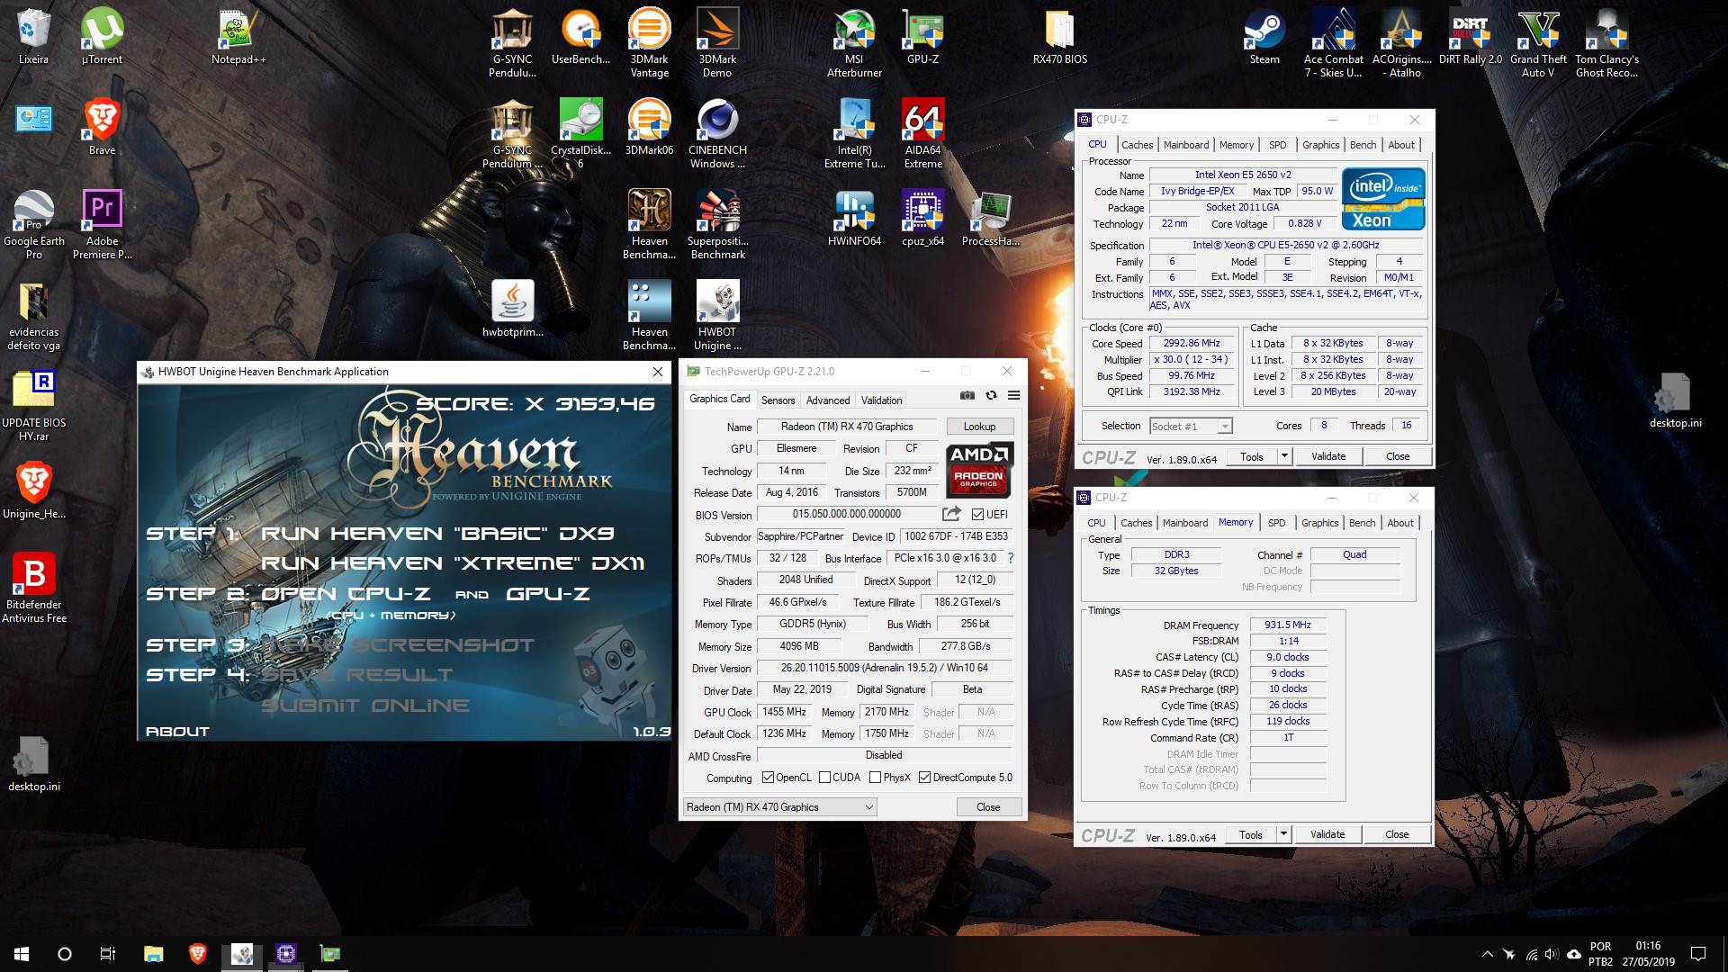Open Graphics tab in lower CPU-Z window
1728x972 pixels.
pos(1319,523)
